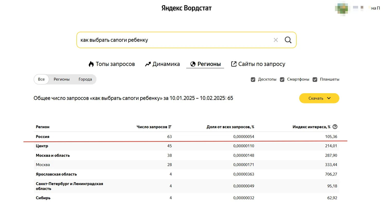Select the Все segment filter
Viewport: 389px width, 202px height.
[x=41, y=79]
